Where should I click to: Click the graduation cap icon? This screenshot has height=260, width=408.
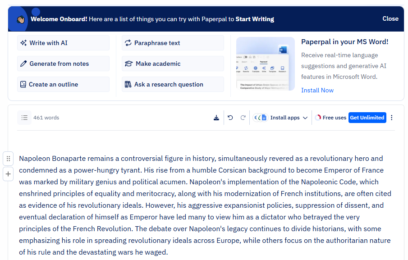(128, 64)
